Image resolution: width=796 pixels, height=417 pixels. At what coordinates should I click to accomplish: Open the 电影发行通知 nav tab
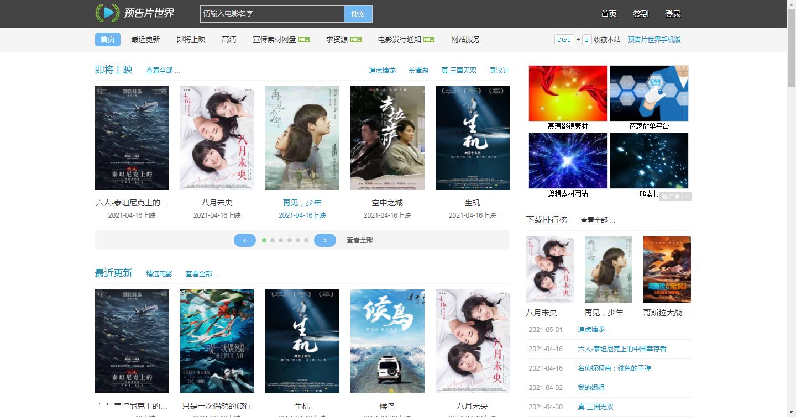[x=406, y=39]
